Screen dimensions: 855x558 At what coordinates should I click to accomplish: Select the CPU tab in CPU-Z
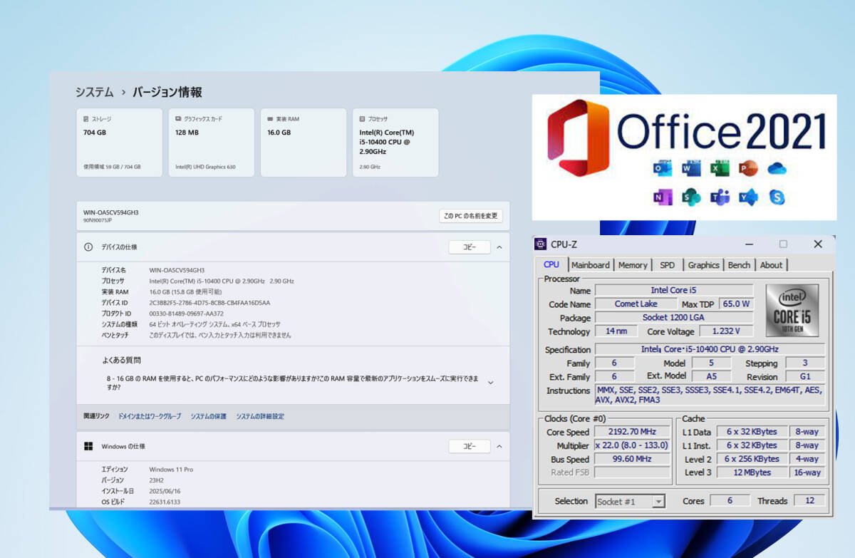(551, 264)
